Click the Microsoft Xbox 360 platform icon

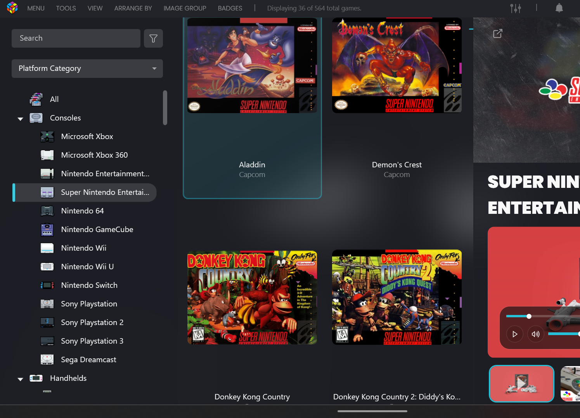47,155
